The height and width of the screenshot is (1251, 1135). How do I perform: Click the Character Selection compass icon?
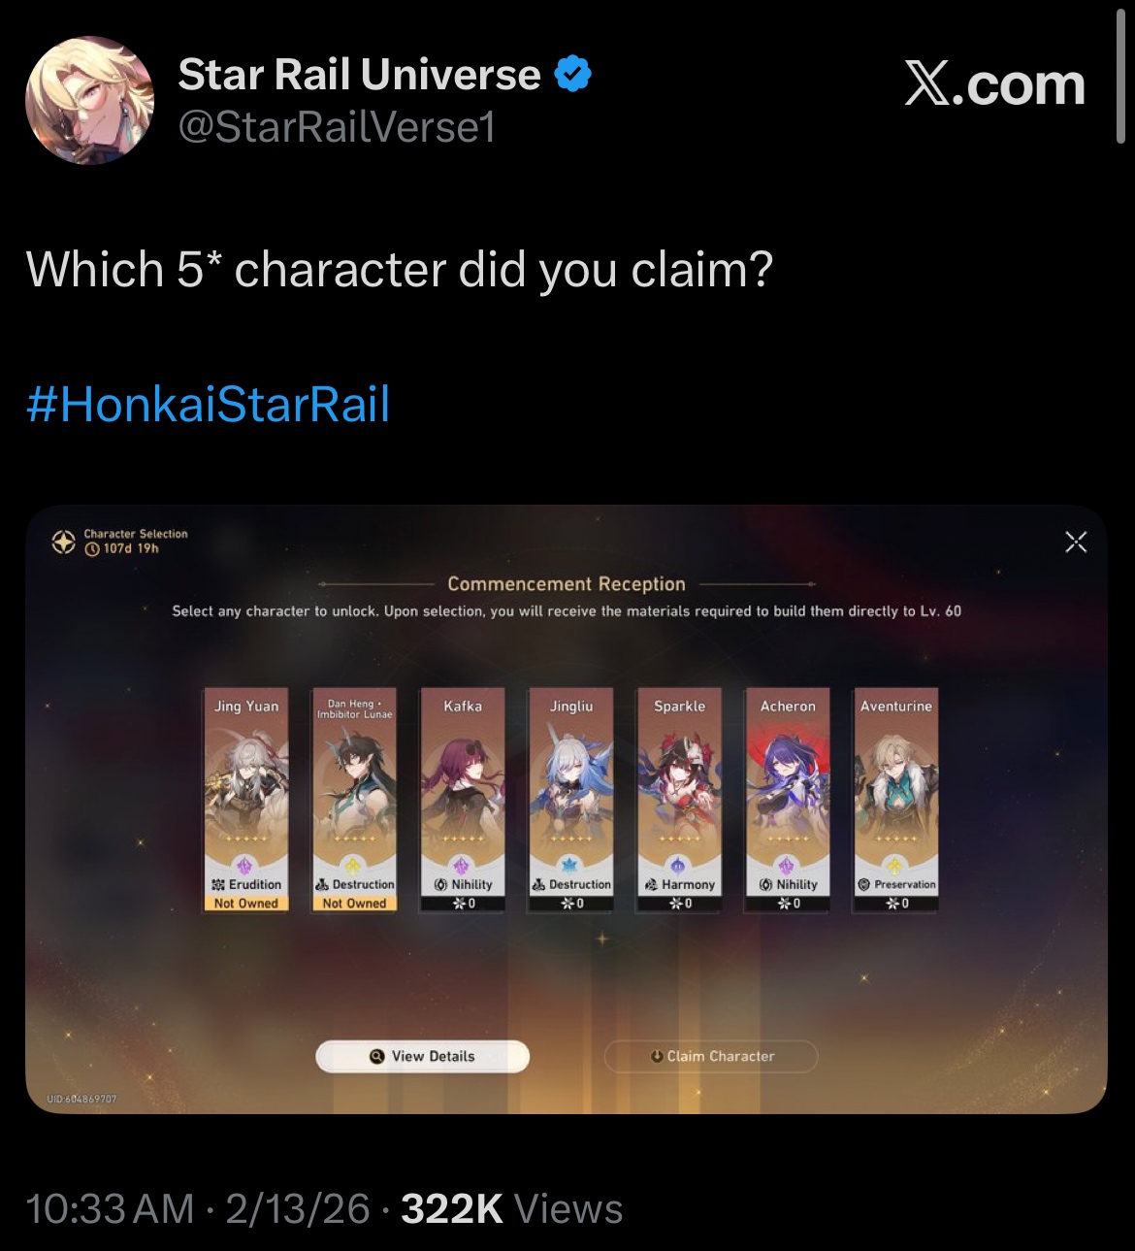point(64,542)
